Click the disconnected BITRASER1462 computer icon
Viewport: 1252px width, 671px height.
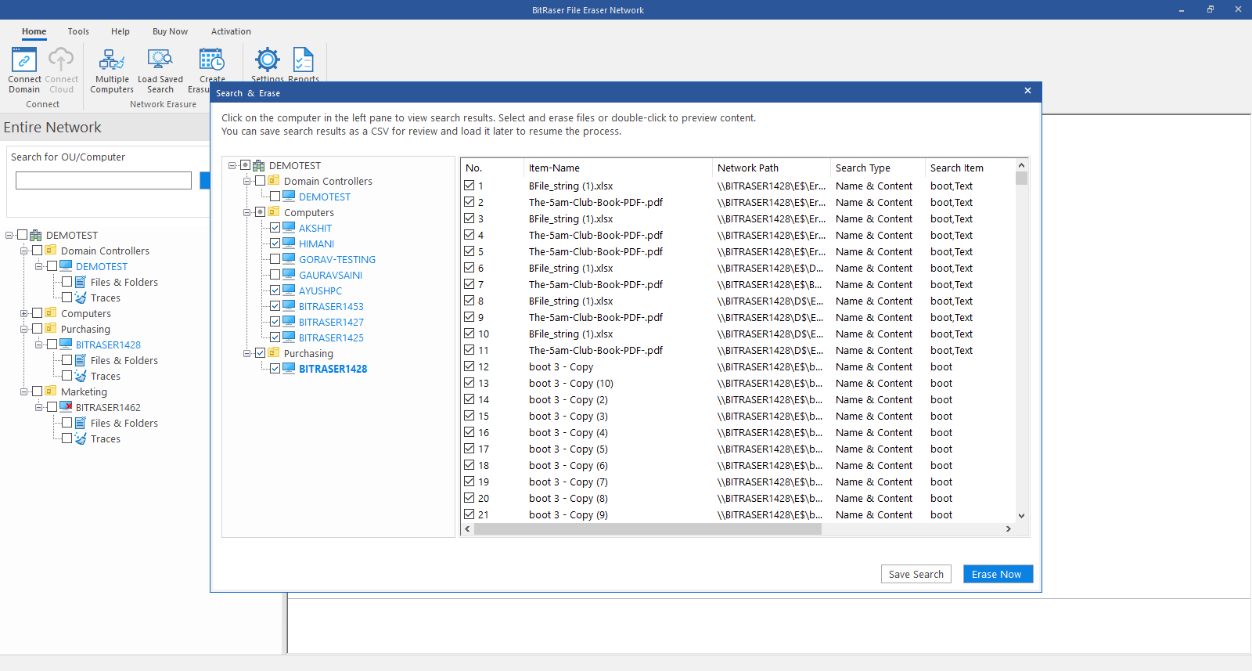[66, 407]
